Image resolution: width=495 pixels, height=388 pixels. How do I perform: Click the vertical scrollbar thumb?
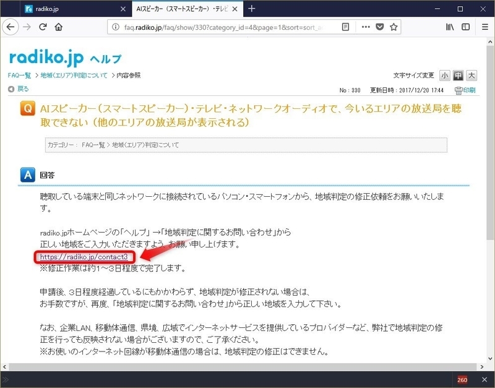(490, 144)
